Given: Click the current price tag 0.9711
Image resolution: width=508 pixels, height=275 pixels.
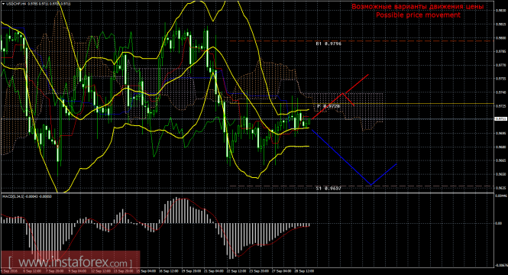Looking at the screenshot, I should point(500,119).
